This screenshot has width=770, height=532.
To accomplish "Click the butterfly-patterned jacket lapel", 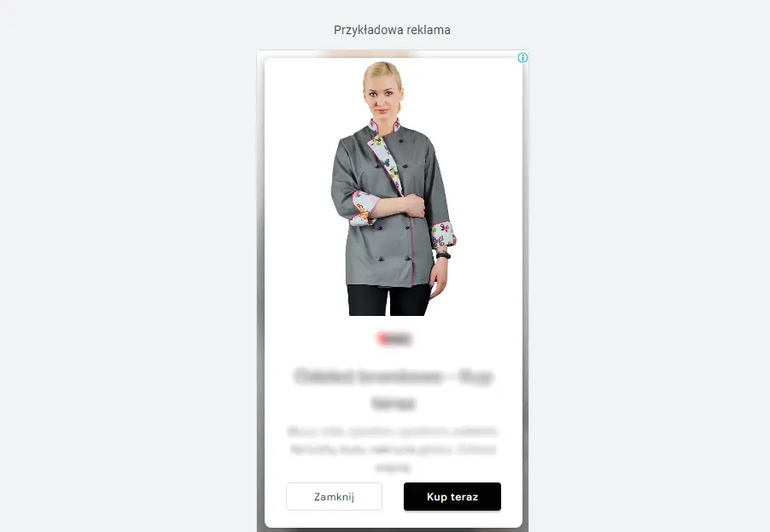I will (x=386, y=162).
